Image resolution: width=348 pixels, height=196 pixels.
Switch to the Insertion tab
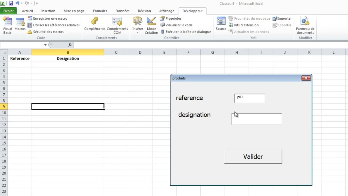click(x=48, y=11)
